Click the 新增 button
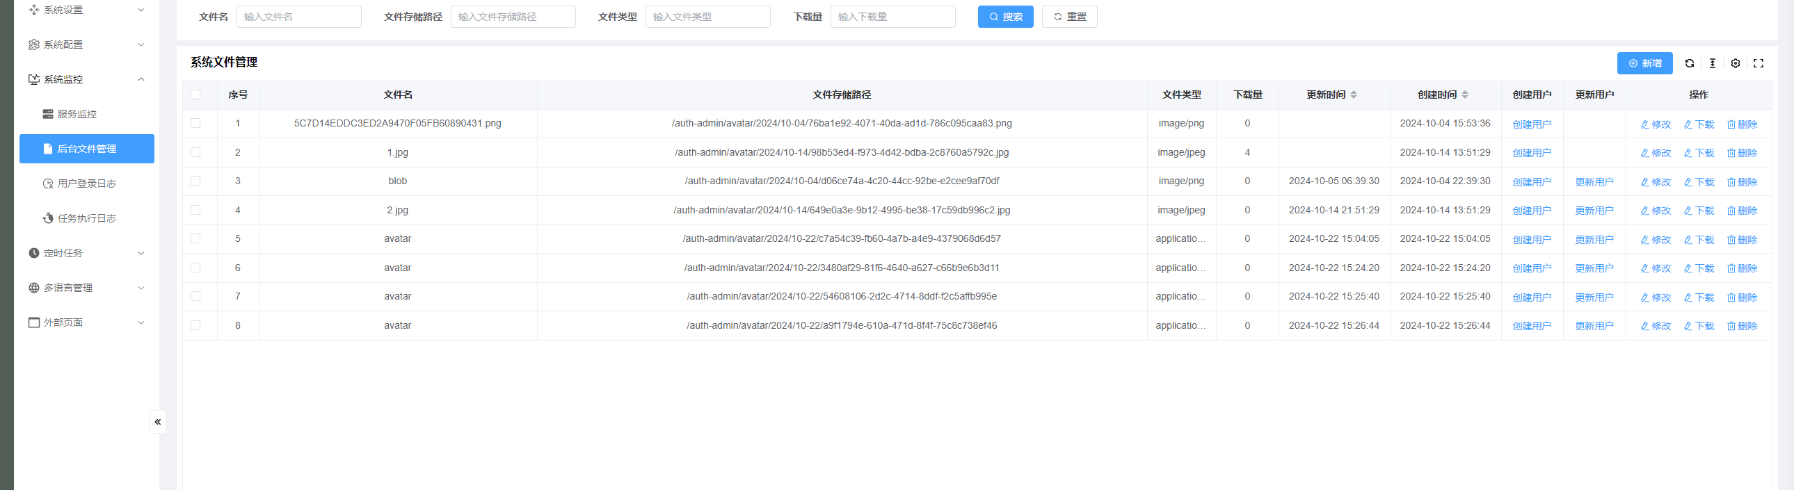The width and height of the screenshot is (1794, 490). [1645, 63]
